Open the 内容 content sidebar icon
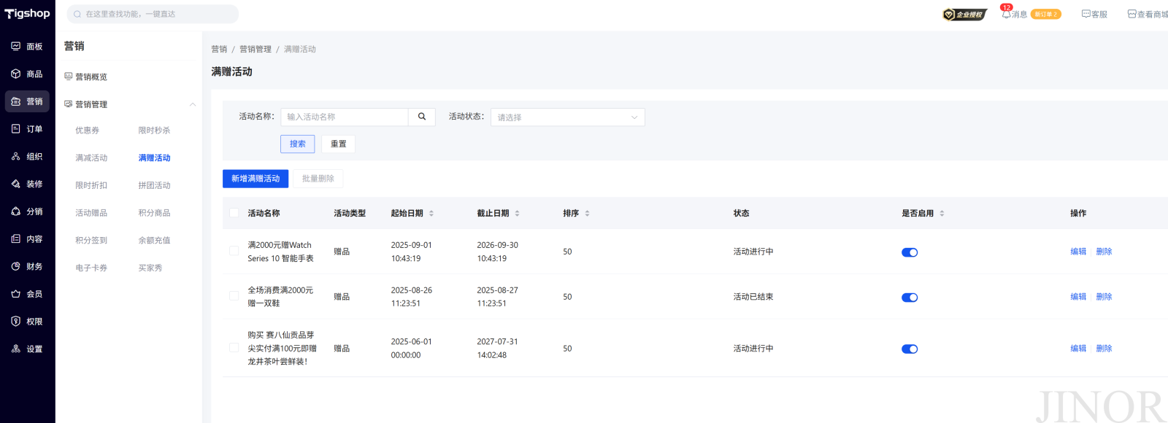This screenshot has height=423, width=1168. point(15,238)
